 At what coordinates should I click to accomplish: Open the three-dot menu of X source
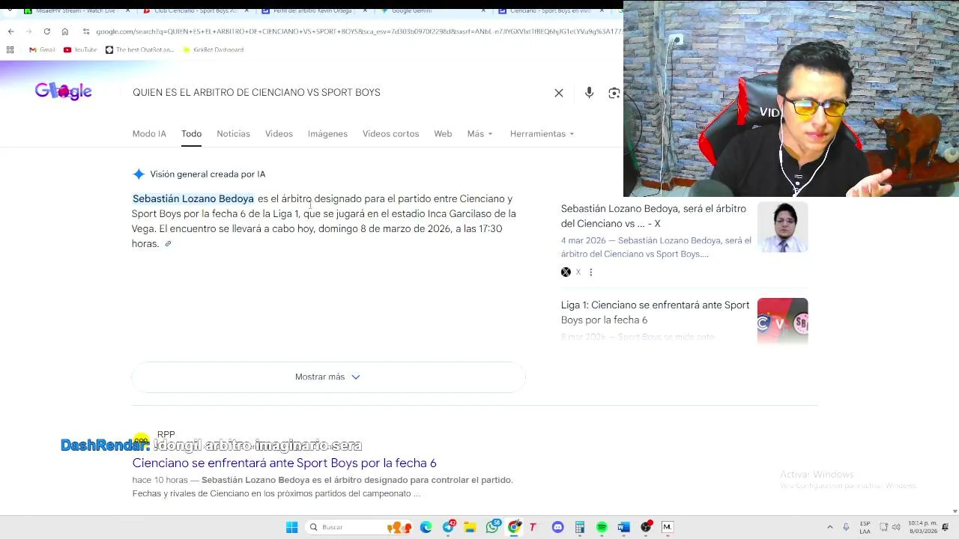590,272
